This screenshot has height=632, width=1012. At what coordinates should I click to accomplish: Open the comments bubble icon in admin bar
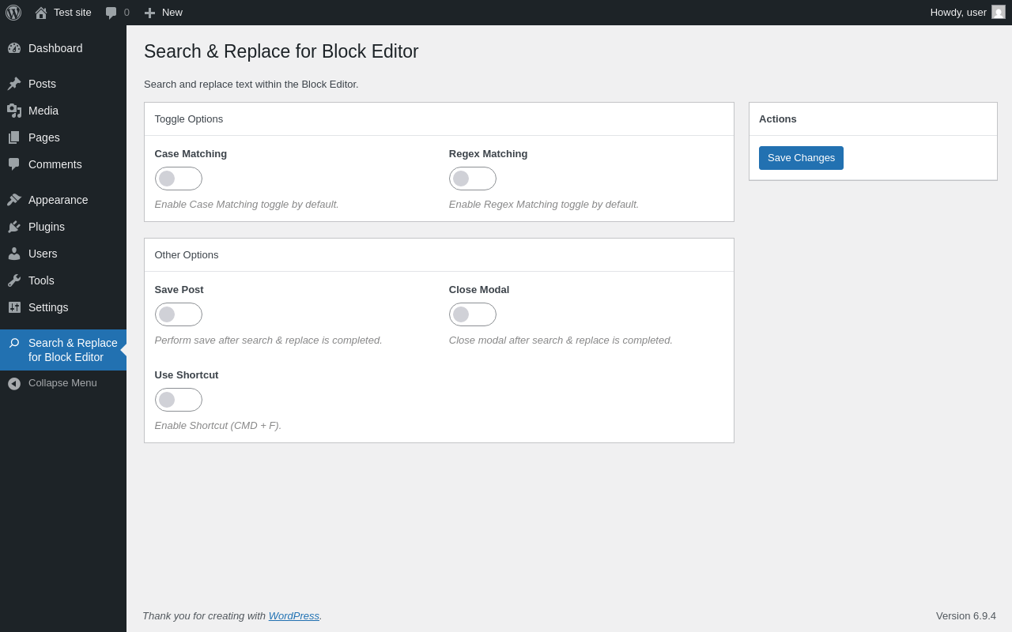click(x=111, y=13)
